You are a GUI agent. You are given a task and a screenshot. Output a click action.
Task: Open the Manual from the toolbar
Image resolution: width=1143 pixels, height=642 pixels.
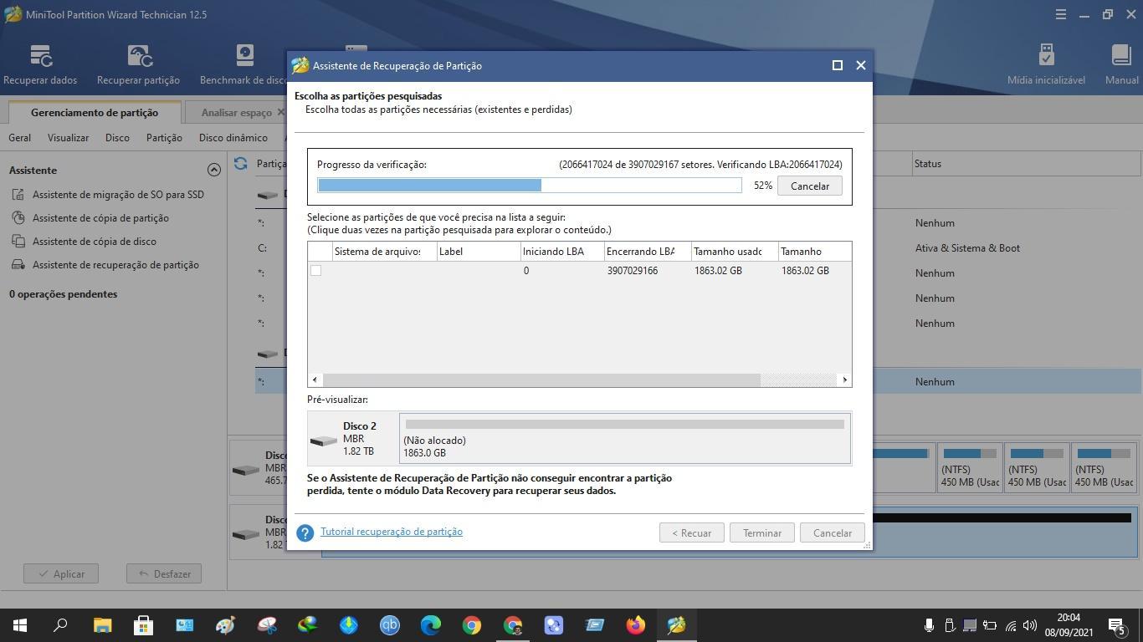pyautogui.click(x=1121, y=65)
